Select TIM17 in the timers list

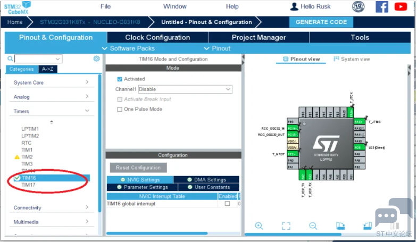[28, 185]
